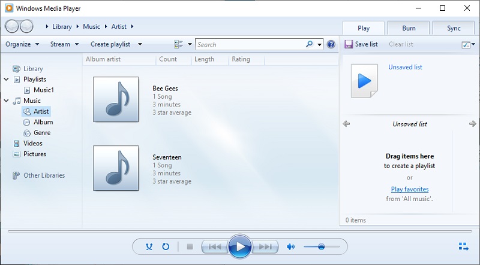Click Artist in the breadcrumb path
The height and width of the screenshot is (265, 480).
click(x=119, y=26)
